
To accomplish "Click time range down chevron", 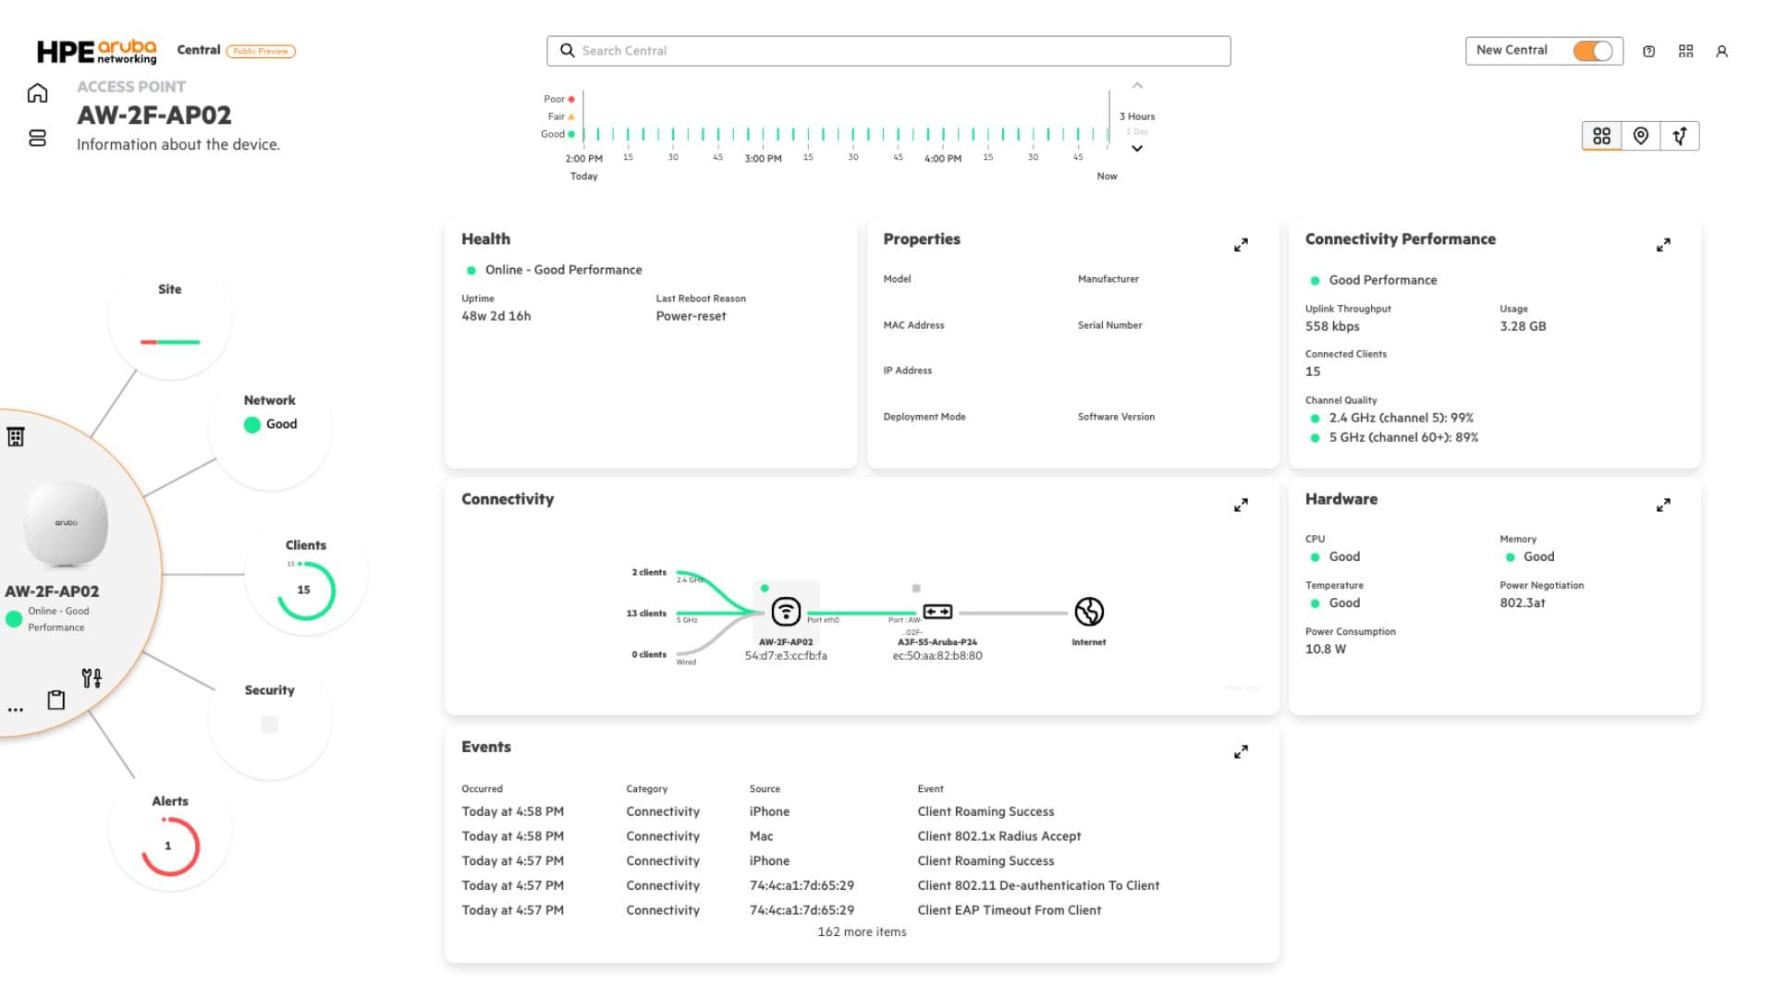I will [x=1137, y=149].
